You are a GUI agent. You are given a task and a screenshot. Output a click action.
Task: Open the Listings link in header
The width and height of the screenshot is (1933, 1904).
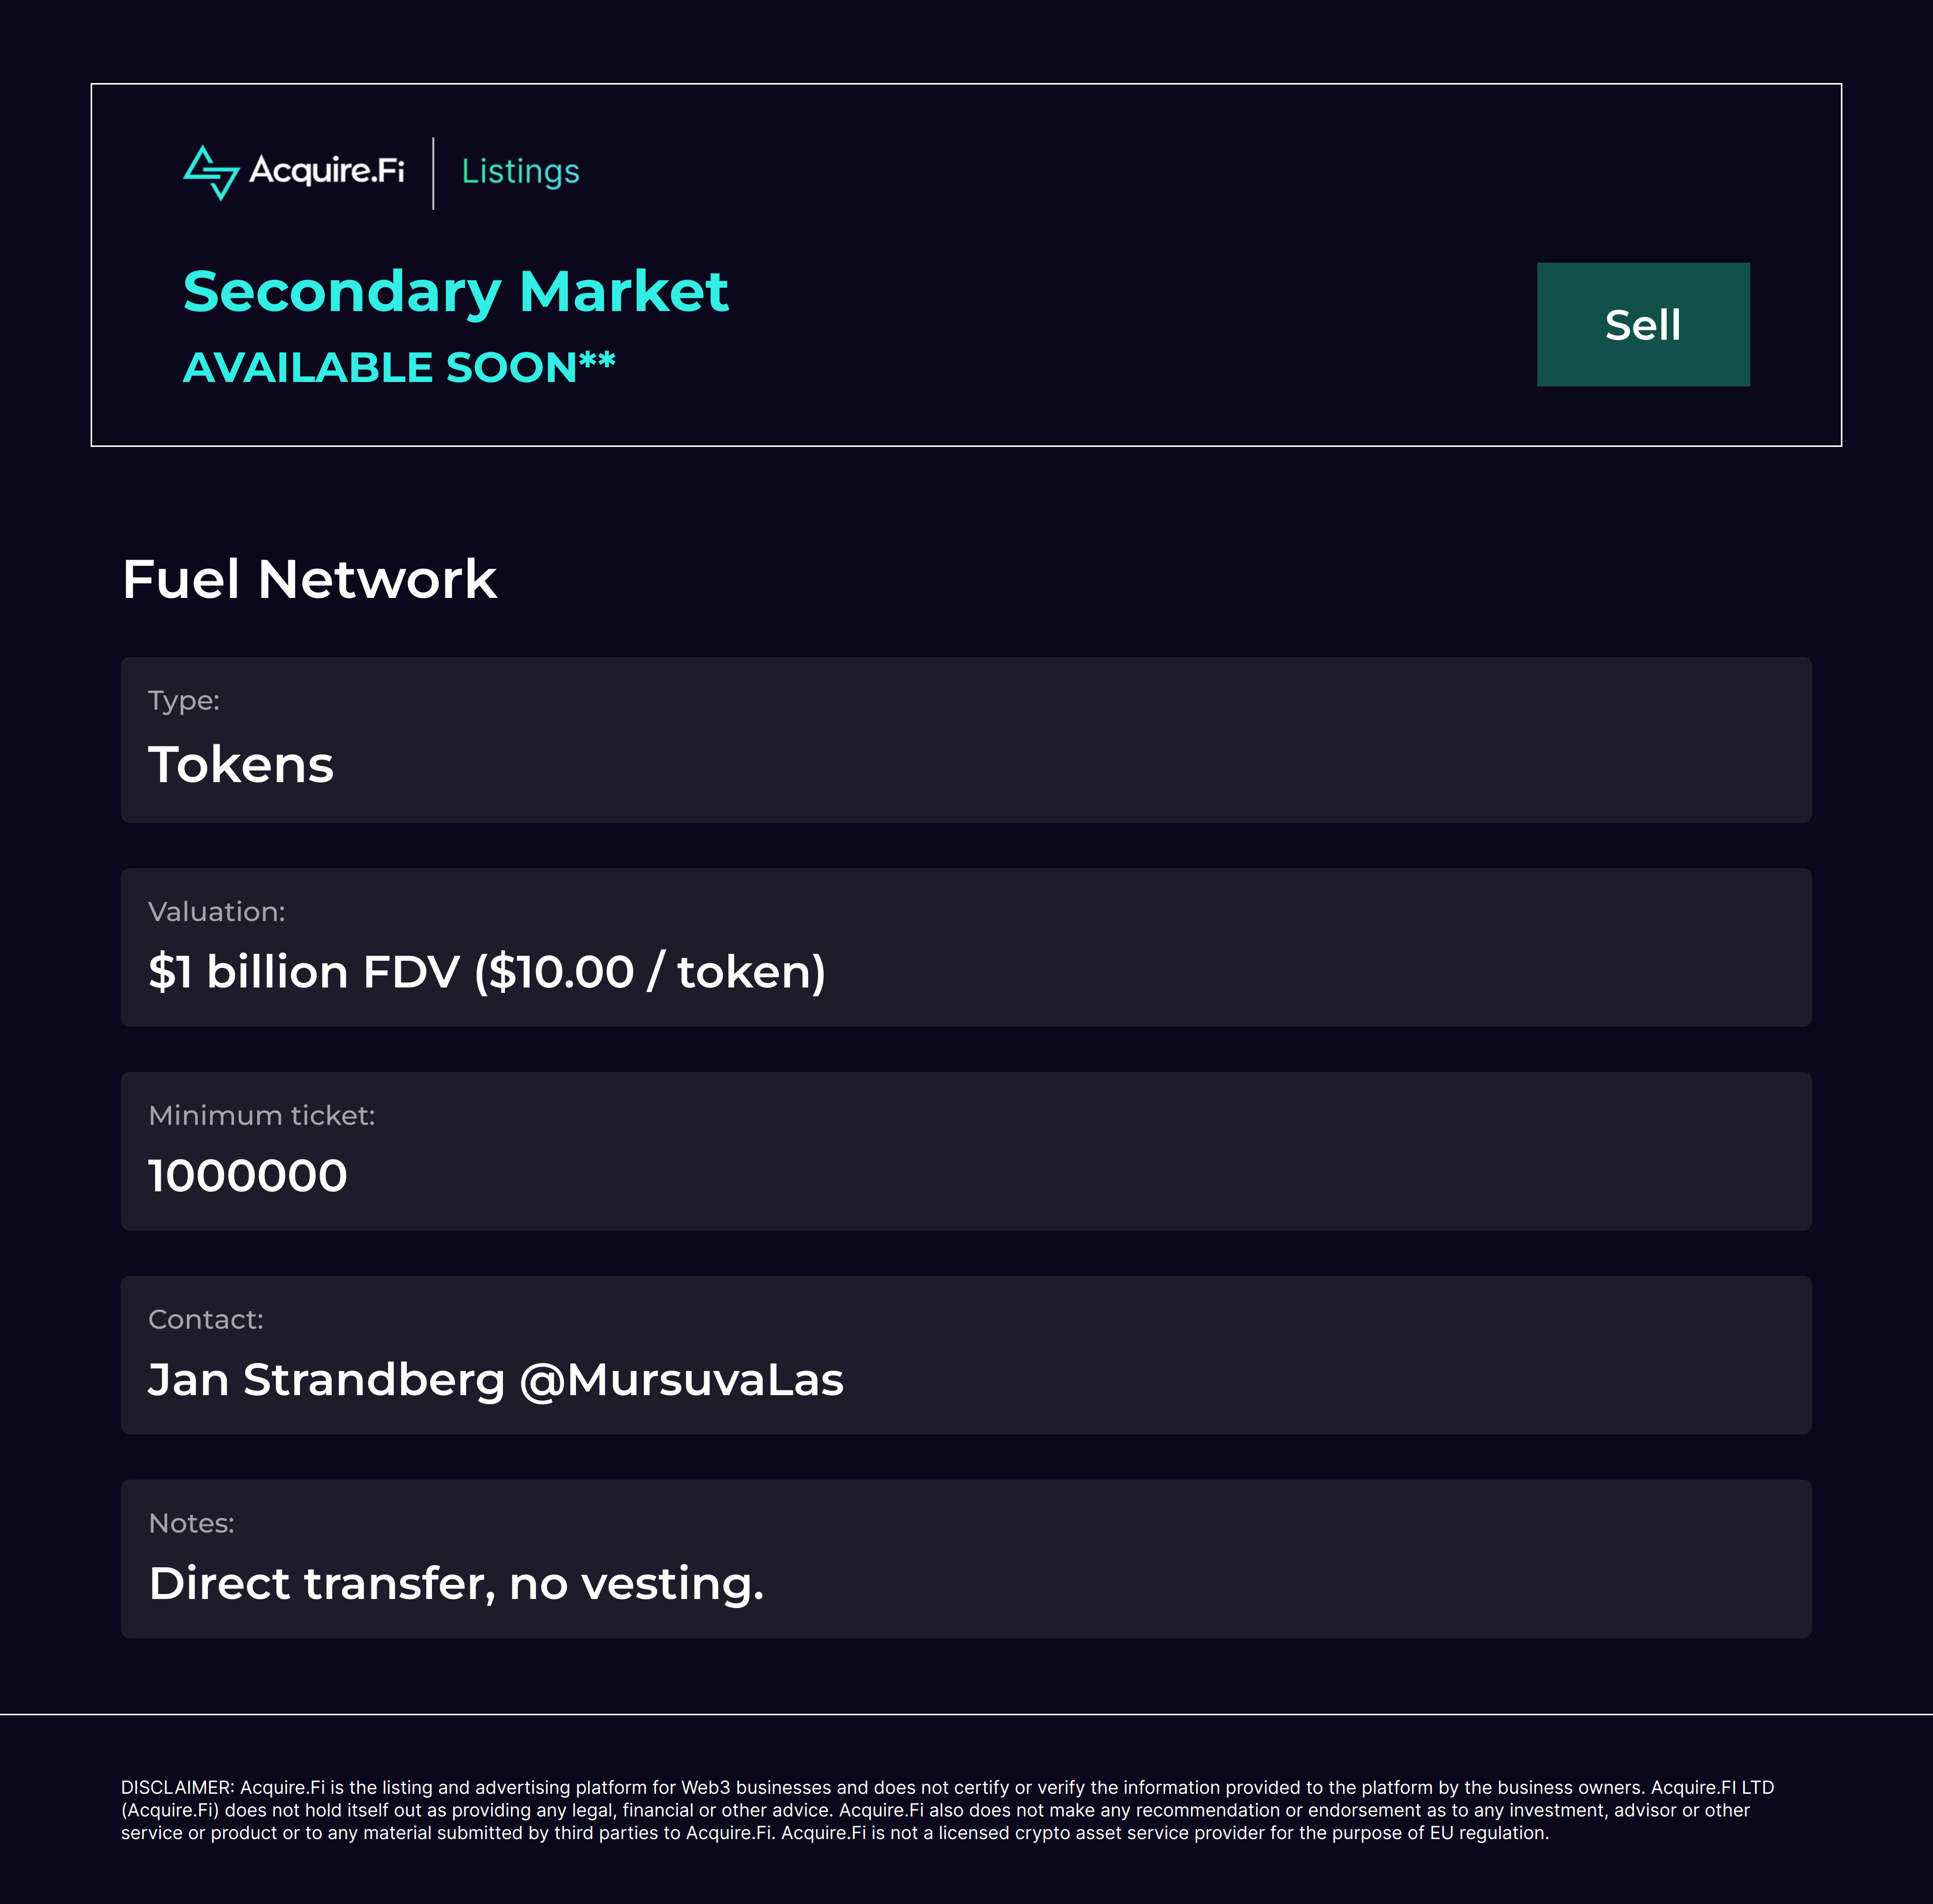pos(520,172)
